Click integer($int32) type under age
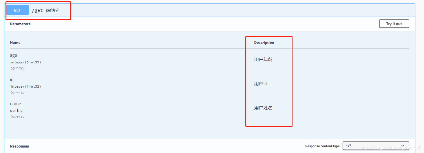 25,62
